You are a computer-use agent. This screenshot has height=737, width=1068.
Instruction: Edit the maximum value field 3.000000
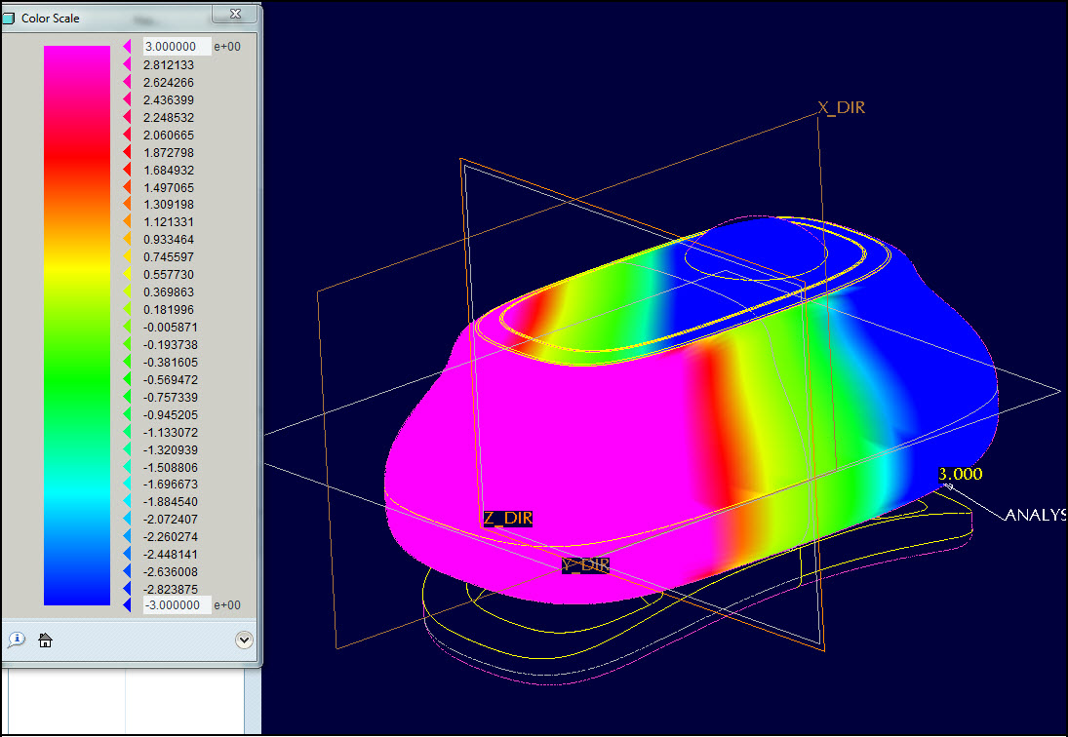pyautogui.click(x=178, y=46)
